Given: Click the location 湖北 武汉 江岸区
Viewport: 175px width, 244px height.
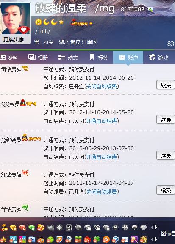Looking at the screenshot, I should 78,42.
